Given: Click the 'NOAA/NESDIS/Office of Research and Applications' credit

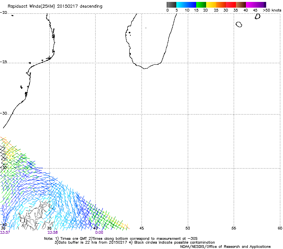Looking at the screenshot, I should 225,247.
